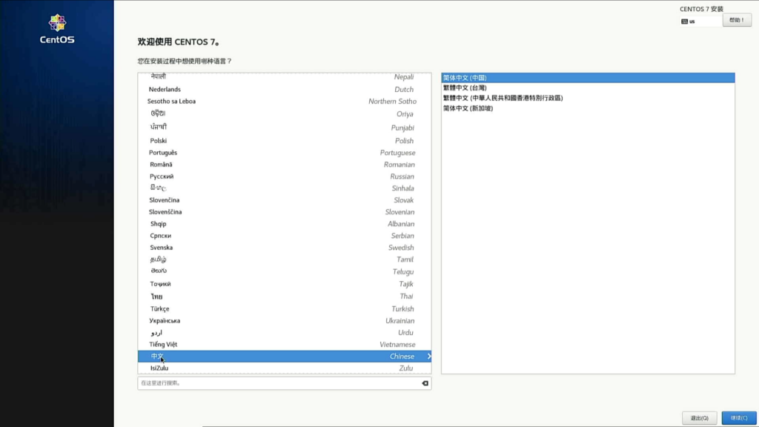Select Sesotho sa Leboa language
759x427 pixels.
(x=284, y=101)
